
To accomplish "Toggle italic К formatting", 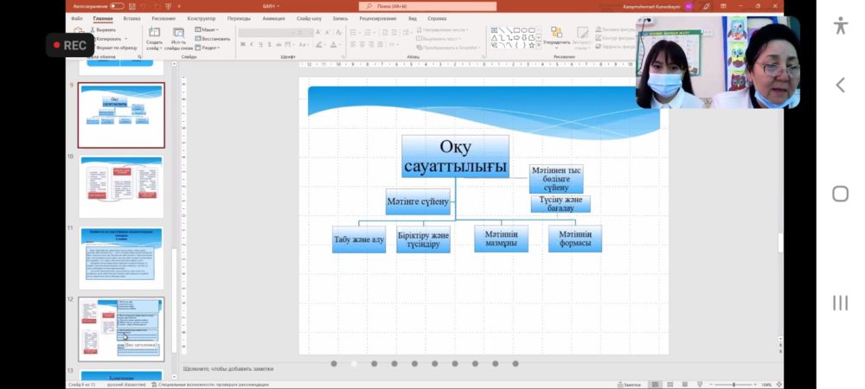I will click(252, 45).
